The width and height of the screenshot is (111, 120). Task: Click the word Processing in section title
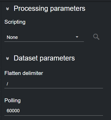(x=31, y=8)
